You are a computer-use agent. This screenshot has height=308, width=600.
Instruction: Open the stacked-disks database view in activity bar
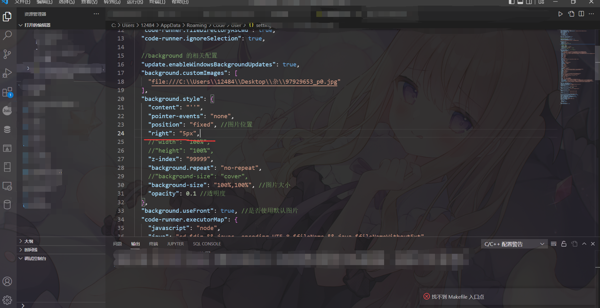[x=7, y=129]
